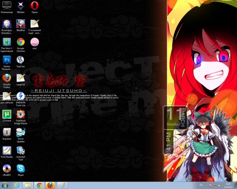Open Windows Explorer from the taskbar
Viewport: 237px width, 189px height.
point(28,185)
